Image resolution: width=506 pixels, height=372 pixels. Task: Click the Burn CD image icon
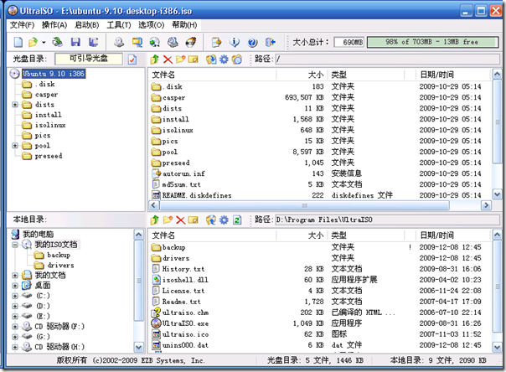coord(191,42)
